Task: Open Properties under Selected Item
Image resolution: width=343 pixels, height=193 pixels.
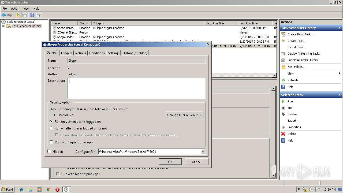Action: [294, 127]
